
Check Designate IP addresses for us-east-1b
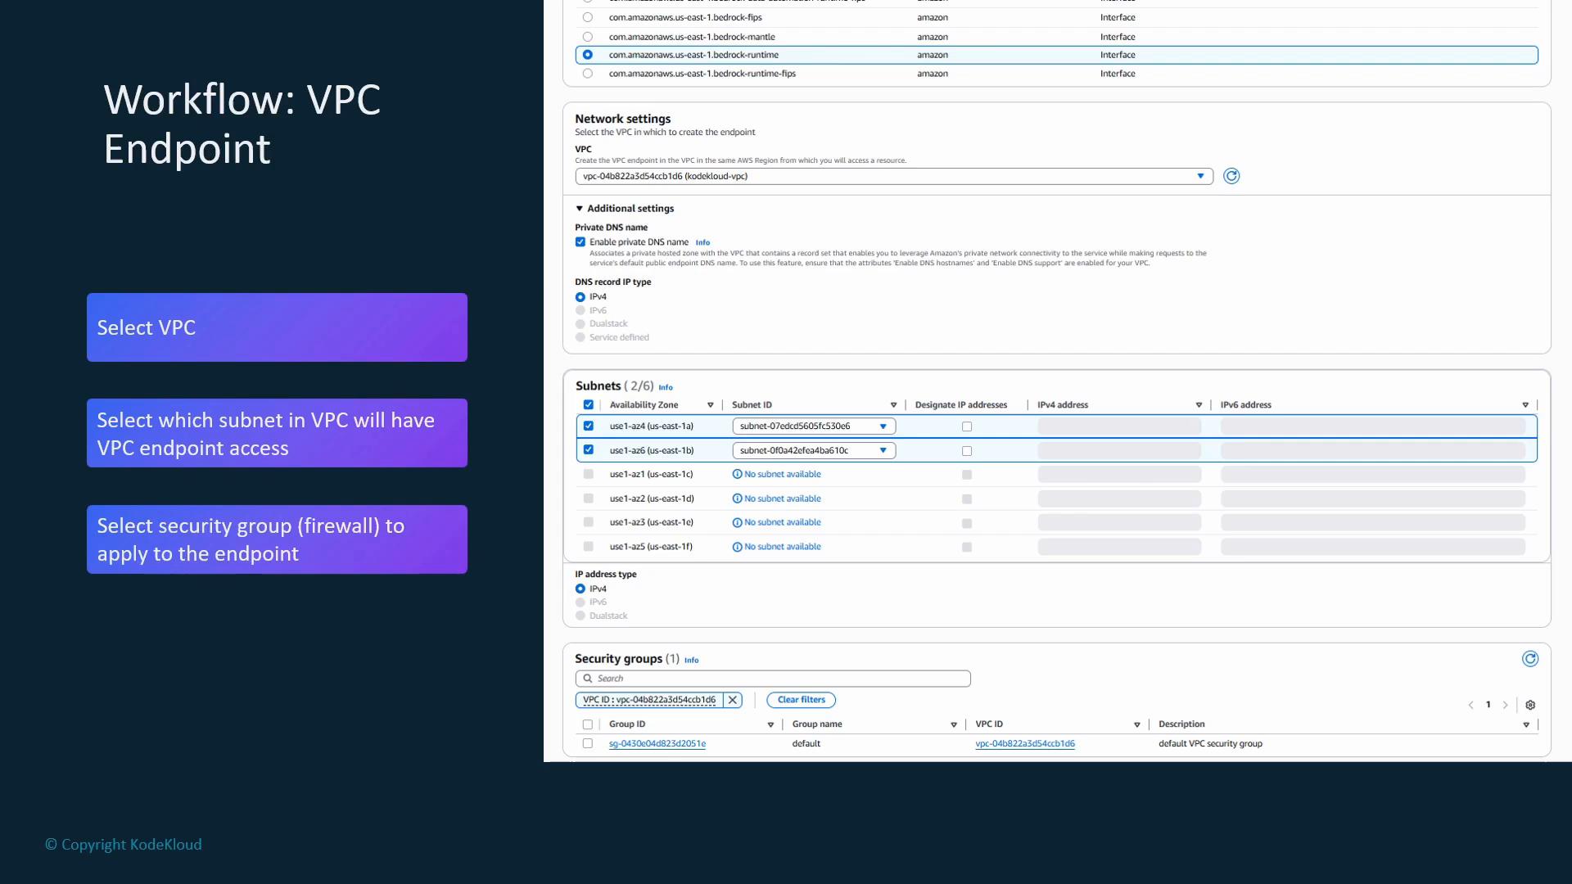tap(967, 451)
